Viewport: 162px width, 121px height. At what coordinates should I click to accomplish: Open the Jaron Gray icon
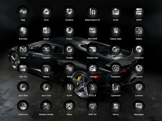pyautogui.click(x=46, y=87)
